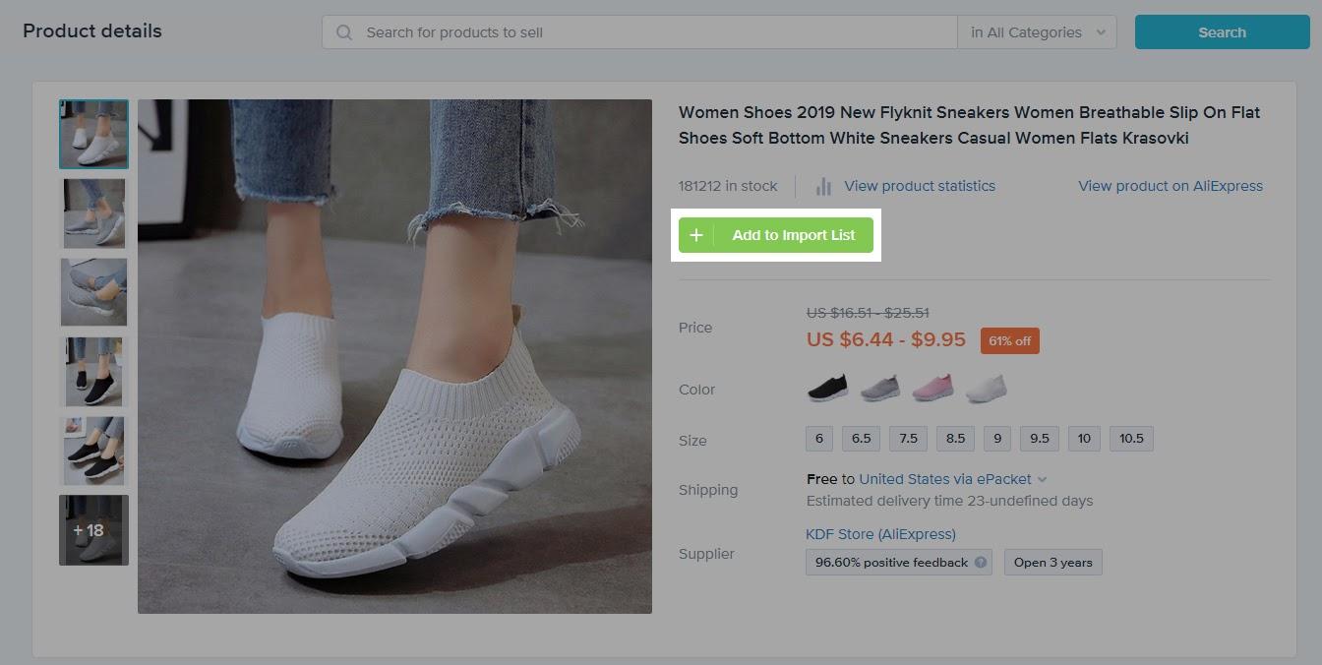Select the first white sneaker thumbnail
The width and height of the screenshot is (1322, 665).
tap(93, 134)
